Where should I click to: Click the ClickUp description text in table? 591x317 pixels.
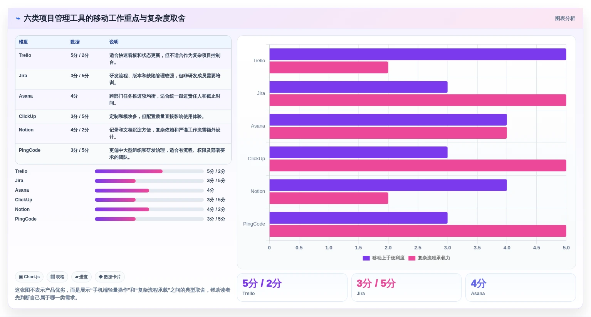point(157,116)
